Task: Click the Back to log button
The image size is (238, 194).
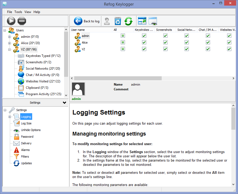Action: [87, 21]
